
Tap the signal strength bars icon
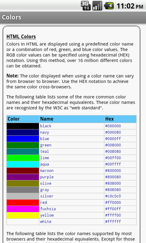click(97, 6)
